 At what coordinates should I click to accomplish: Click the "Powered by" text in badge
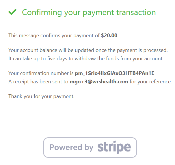pos(71,147)
